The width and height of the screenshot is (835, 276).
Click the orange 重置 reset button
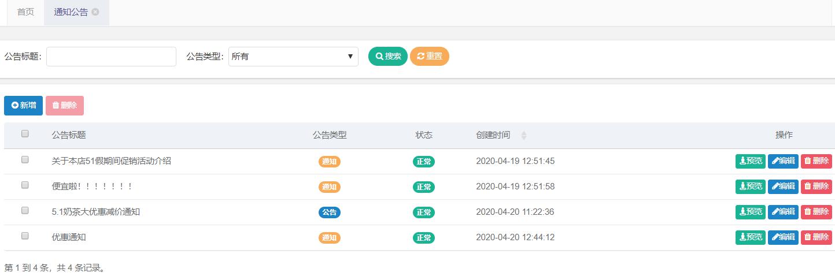click(430, 57)
